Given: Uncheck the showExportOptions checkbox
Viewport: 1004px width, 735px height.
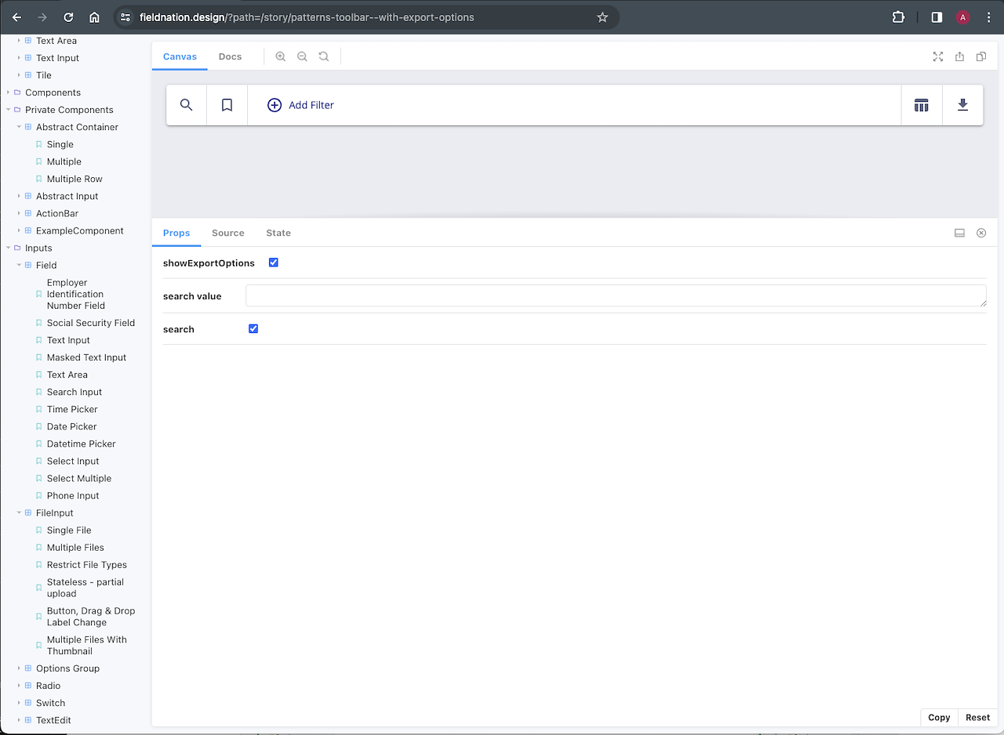Looking at the screenshot, I should 274,262.
